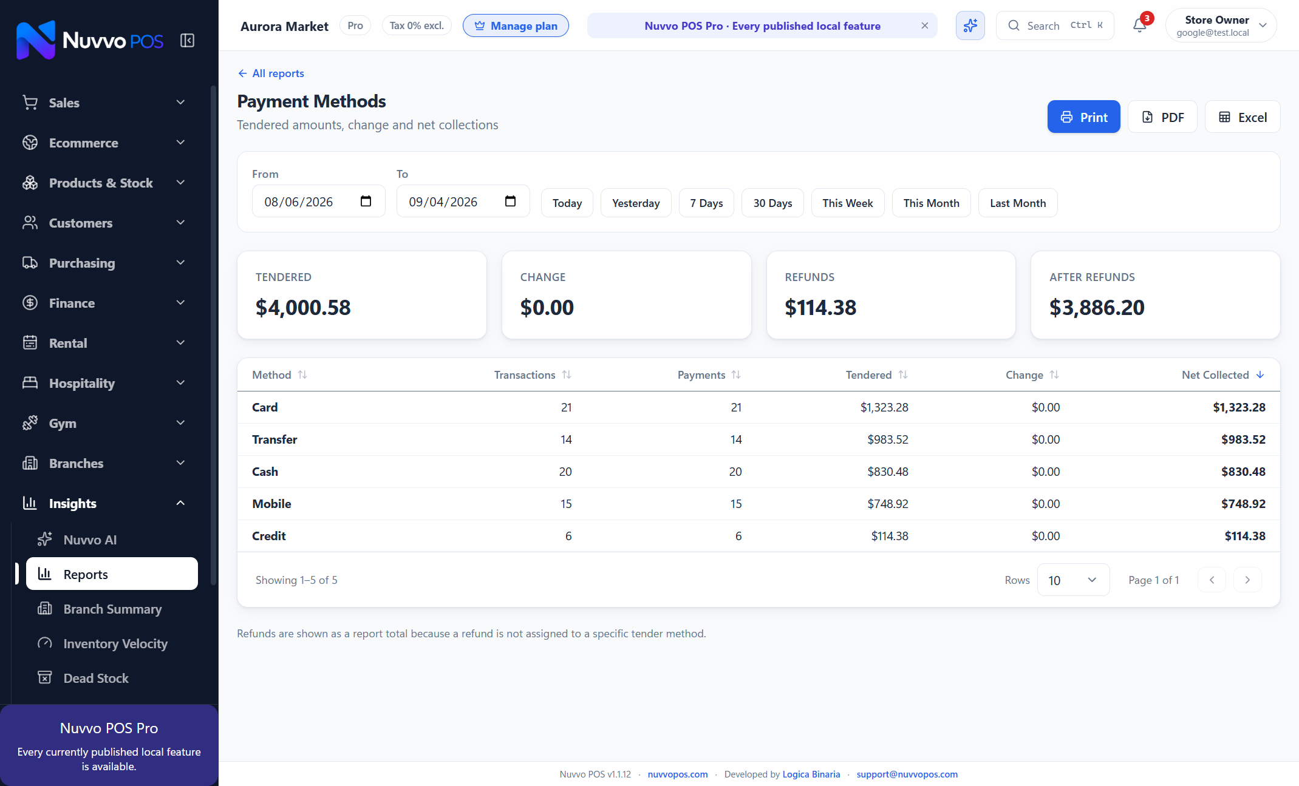Screen dimensions: 1299x786
Task: Go to the previous page arrow
Action: pyautogui.click(x=1212, y=580)
